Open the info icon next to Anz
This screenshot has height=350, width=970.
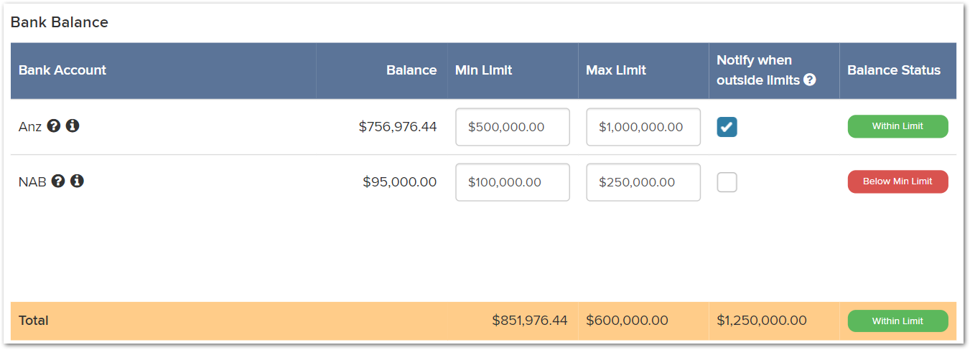click(73, 126)
